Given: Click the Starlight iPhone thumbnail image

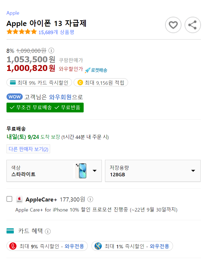Looking at the screenshot, I should 81,171.
